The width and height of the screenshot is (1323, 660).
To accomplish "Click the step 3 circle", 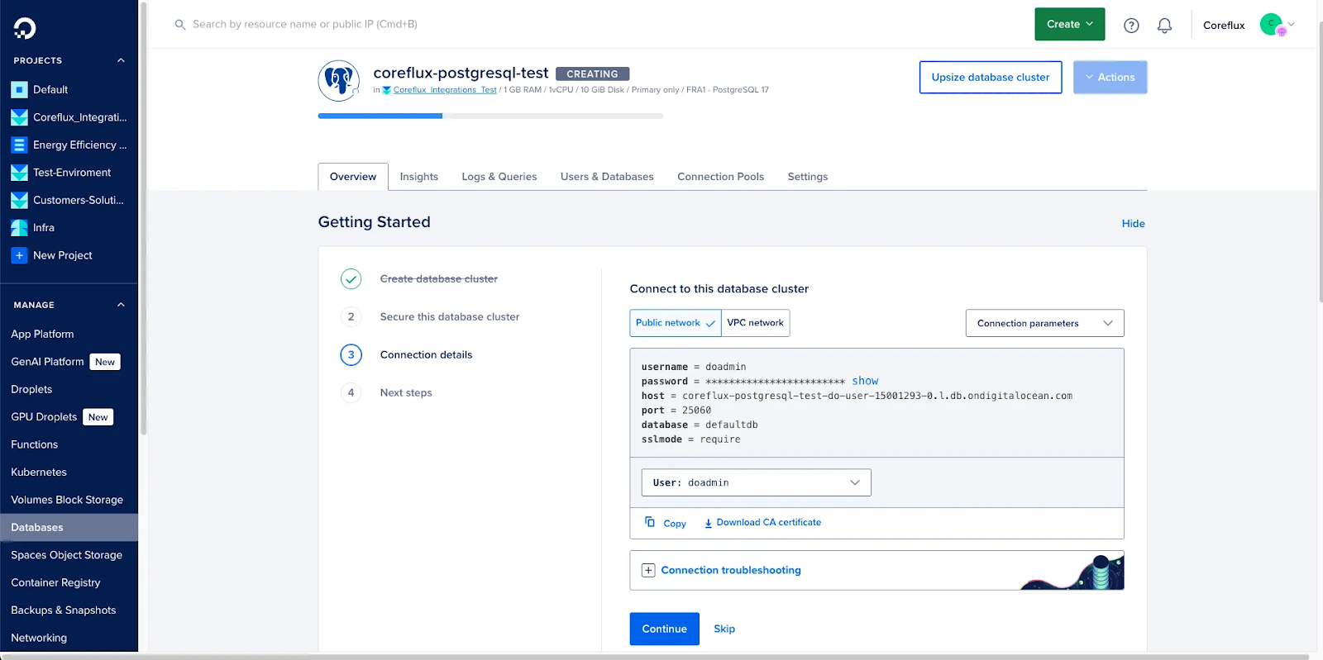I will tap(351, 355).
